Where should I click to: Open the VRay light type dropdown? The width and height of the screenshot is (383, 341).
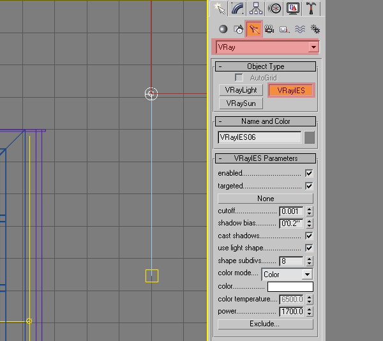267,47
